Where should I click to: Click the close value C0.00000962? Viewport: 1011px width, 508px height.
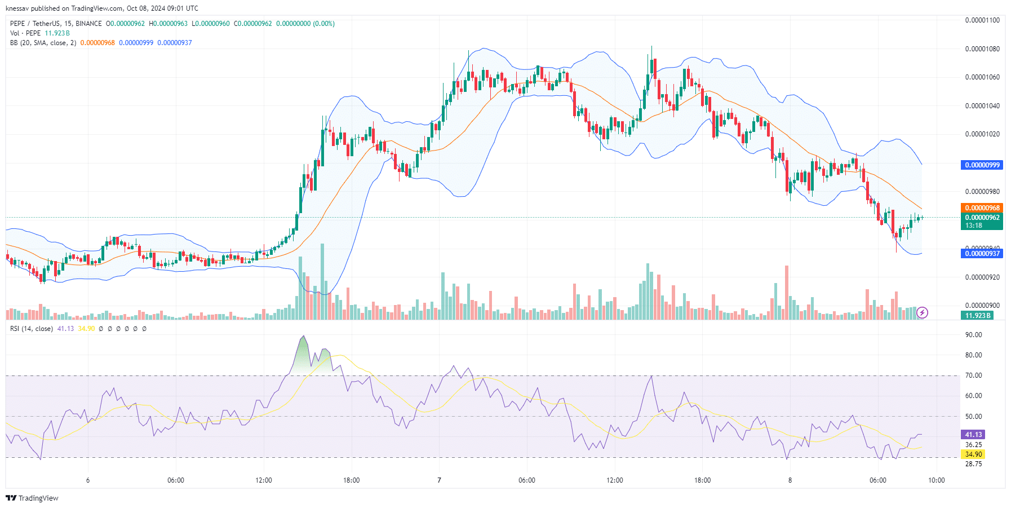pos(253,24)
